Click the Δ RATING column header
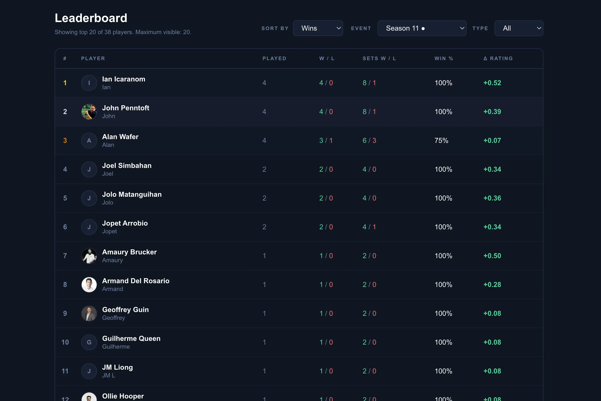The image size is (601, 401). [x=498, y=58]
